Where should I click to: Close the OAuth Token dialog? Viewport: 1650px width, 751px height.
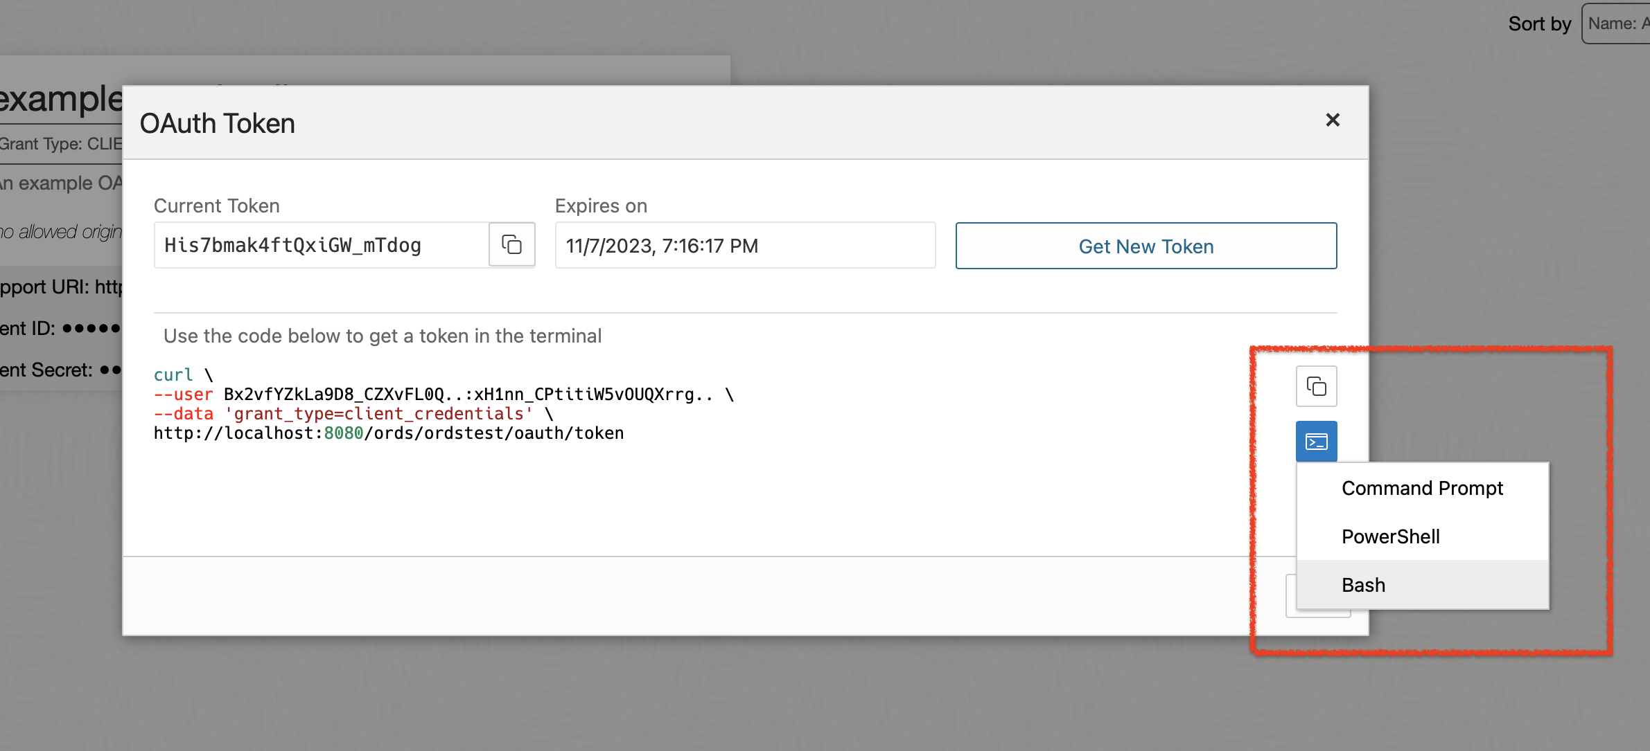tap(1332, 120)
